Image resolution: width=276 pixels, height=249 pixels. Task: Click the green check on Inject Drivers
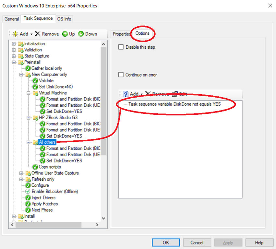(28, 197)
